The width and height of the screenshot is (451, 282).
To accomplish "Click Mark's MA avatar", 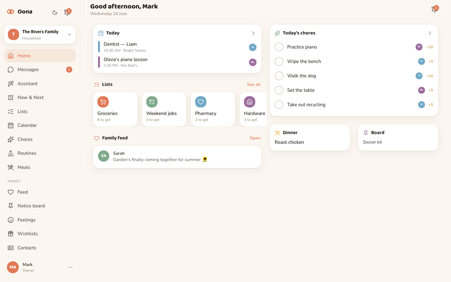I will click(x=13, y=267).
